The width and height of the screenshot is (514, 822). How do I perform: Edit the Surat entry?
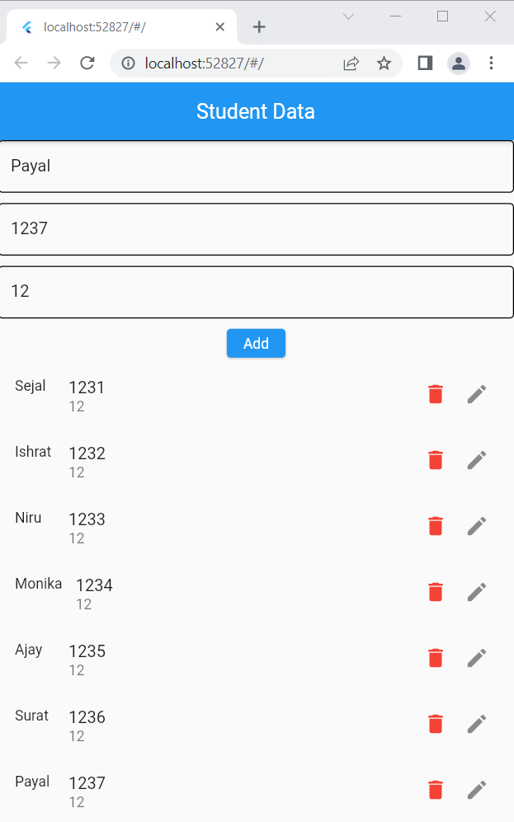pos(477,724)
